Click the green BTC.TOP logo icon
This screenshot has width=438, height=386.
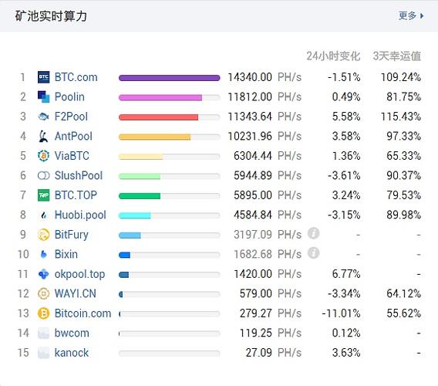(44, 195)
